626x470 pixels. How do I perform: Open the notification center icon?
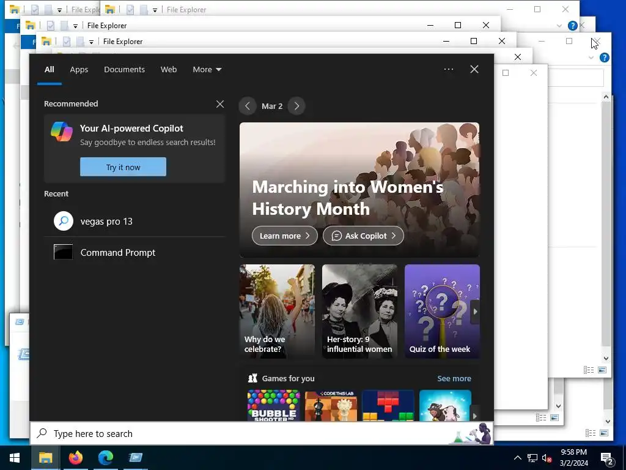pos(607,458)
